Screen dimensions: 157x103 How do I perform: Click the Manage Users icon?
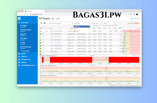click(19, 59)
